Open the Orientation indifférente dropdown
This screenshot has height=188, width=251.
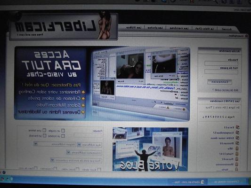click(84, 153)
